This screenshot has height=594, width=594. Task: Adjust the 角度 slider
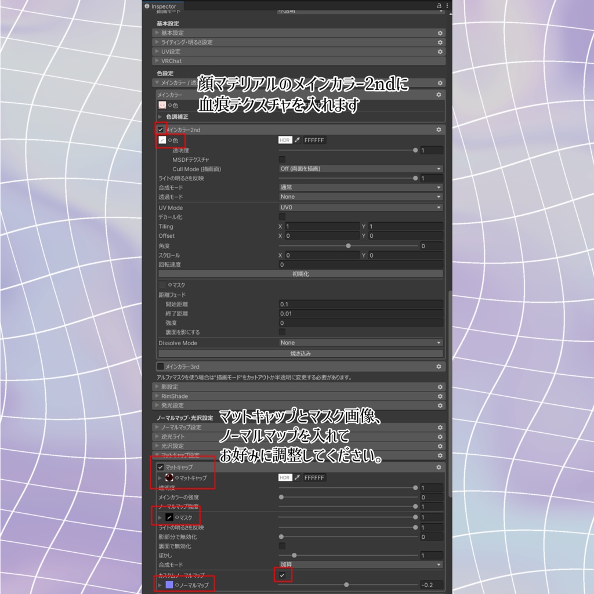[x=348, y=246]
